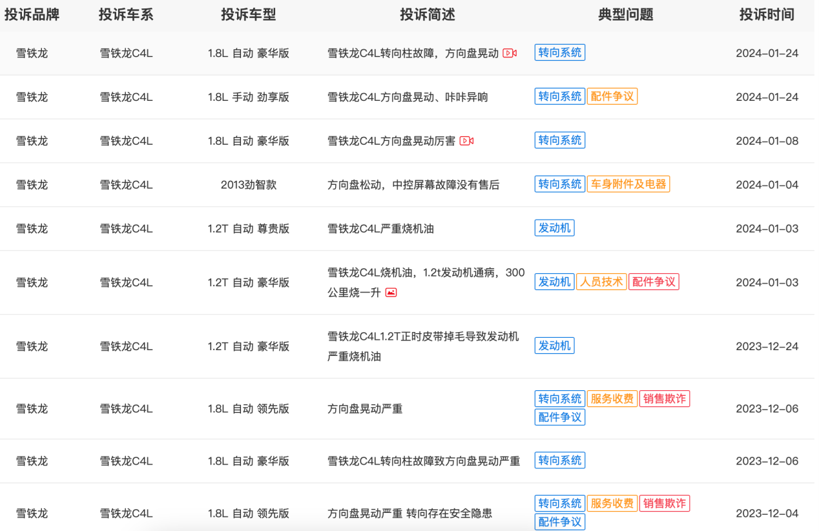The height and width of the screenshot is (531, 819).
Task: Click the 投诉车系 column header
Action: [x=126, y=15]
